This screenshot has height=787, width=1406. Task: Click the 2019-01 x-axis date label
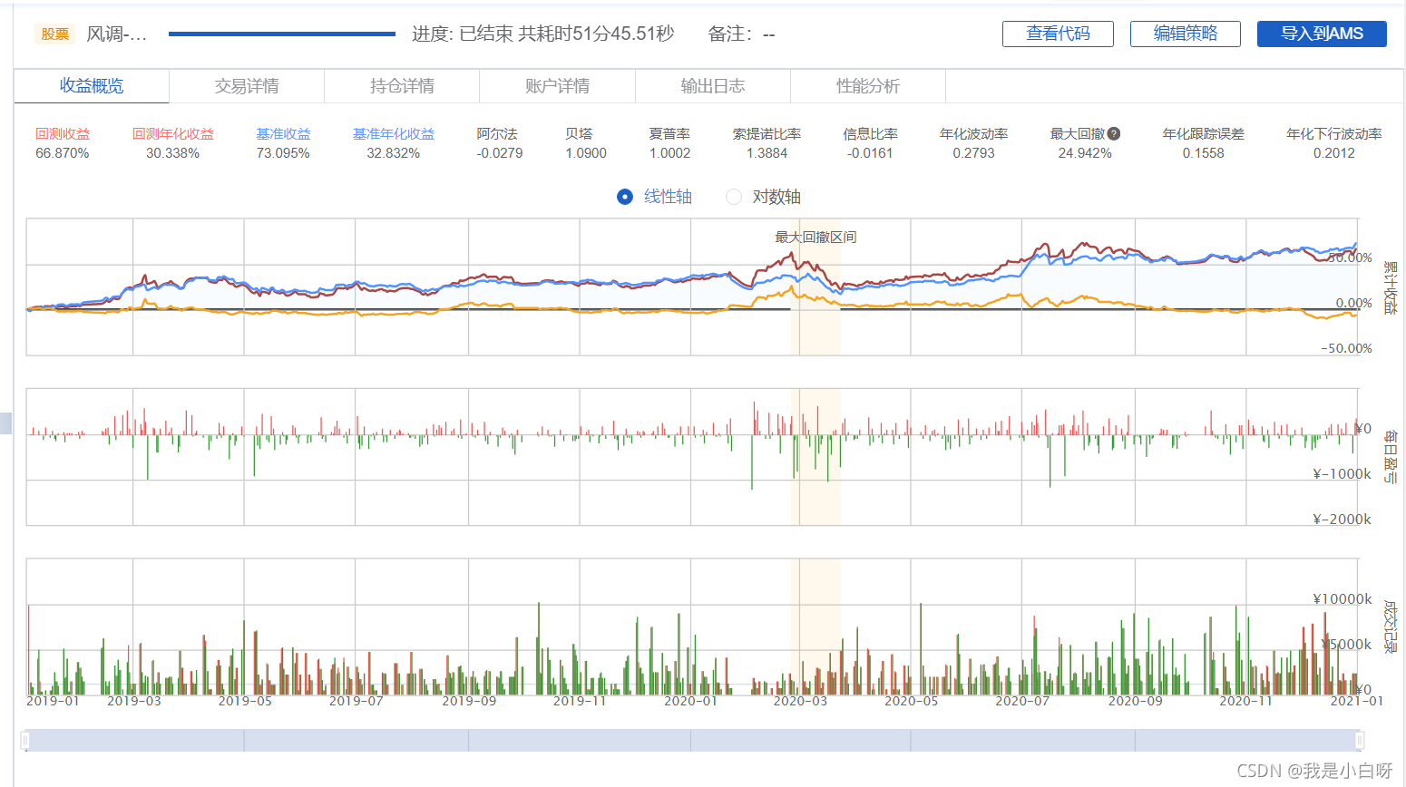(x=53, y=701)
